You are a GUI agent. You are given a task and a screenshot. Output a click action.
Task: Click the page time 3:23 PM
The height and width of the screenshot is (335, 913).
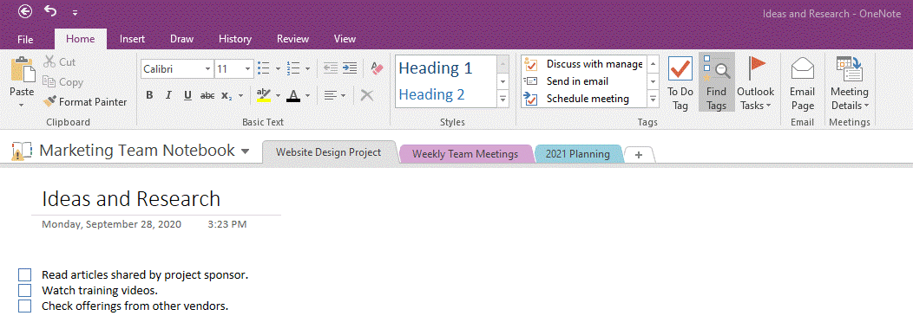tap(227, 223)
